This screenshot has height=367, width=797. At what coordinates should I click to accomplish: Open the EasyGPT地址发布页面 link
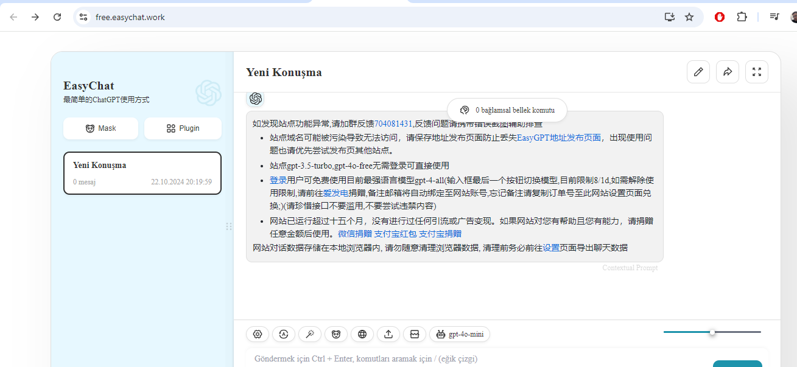559,138
